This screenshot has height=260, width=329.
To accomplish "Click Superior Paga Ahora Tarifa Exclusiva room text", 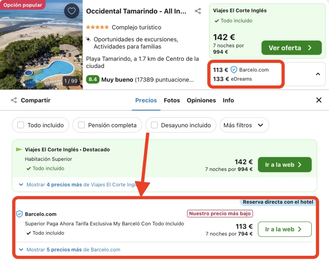I will (x=104, y=224).
